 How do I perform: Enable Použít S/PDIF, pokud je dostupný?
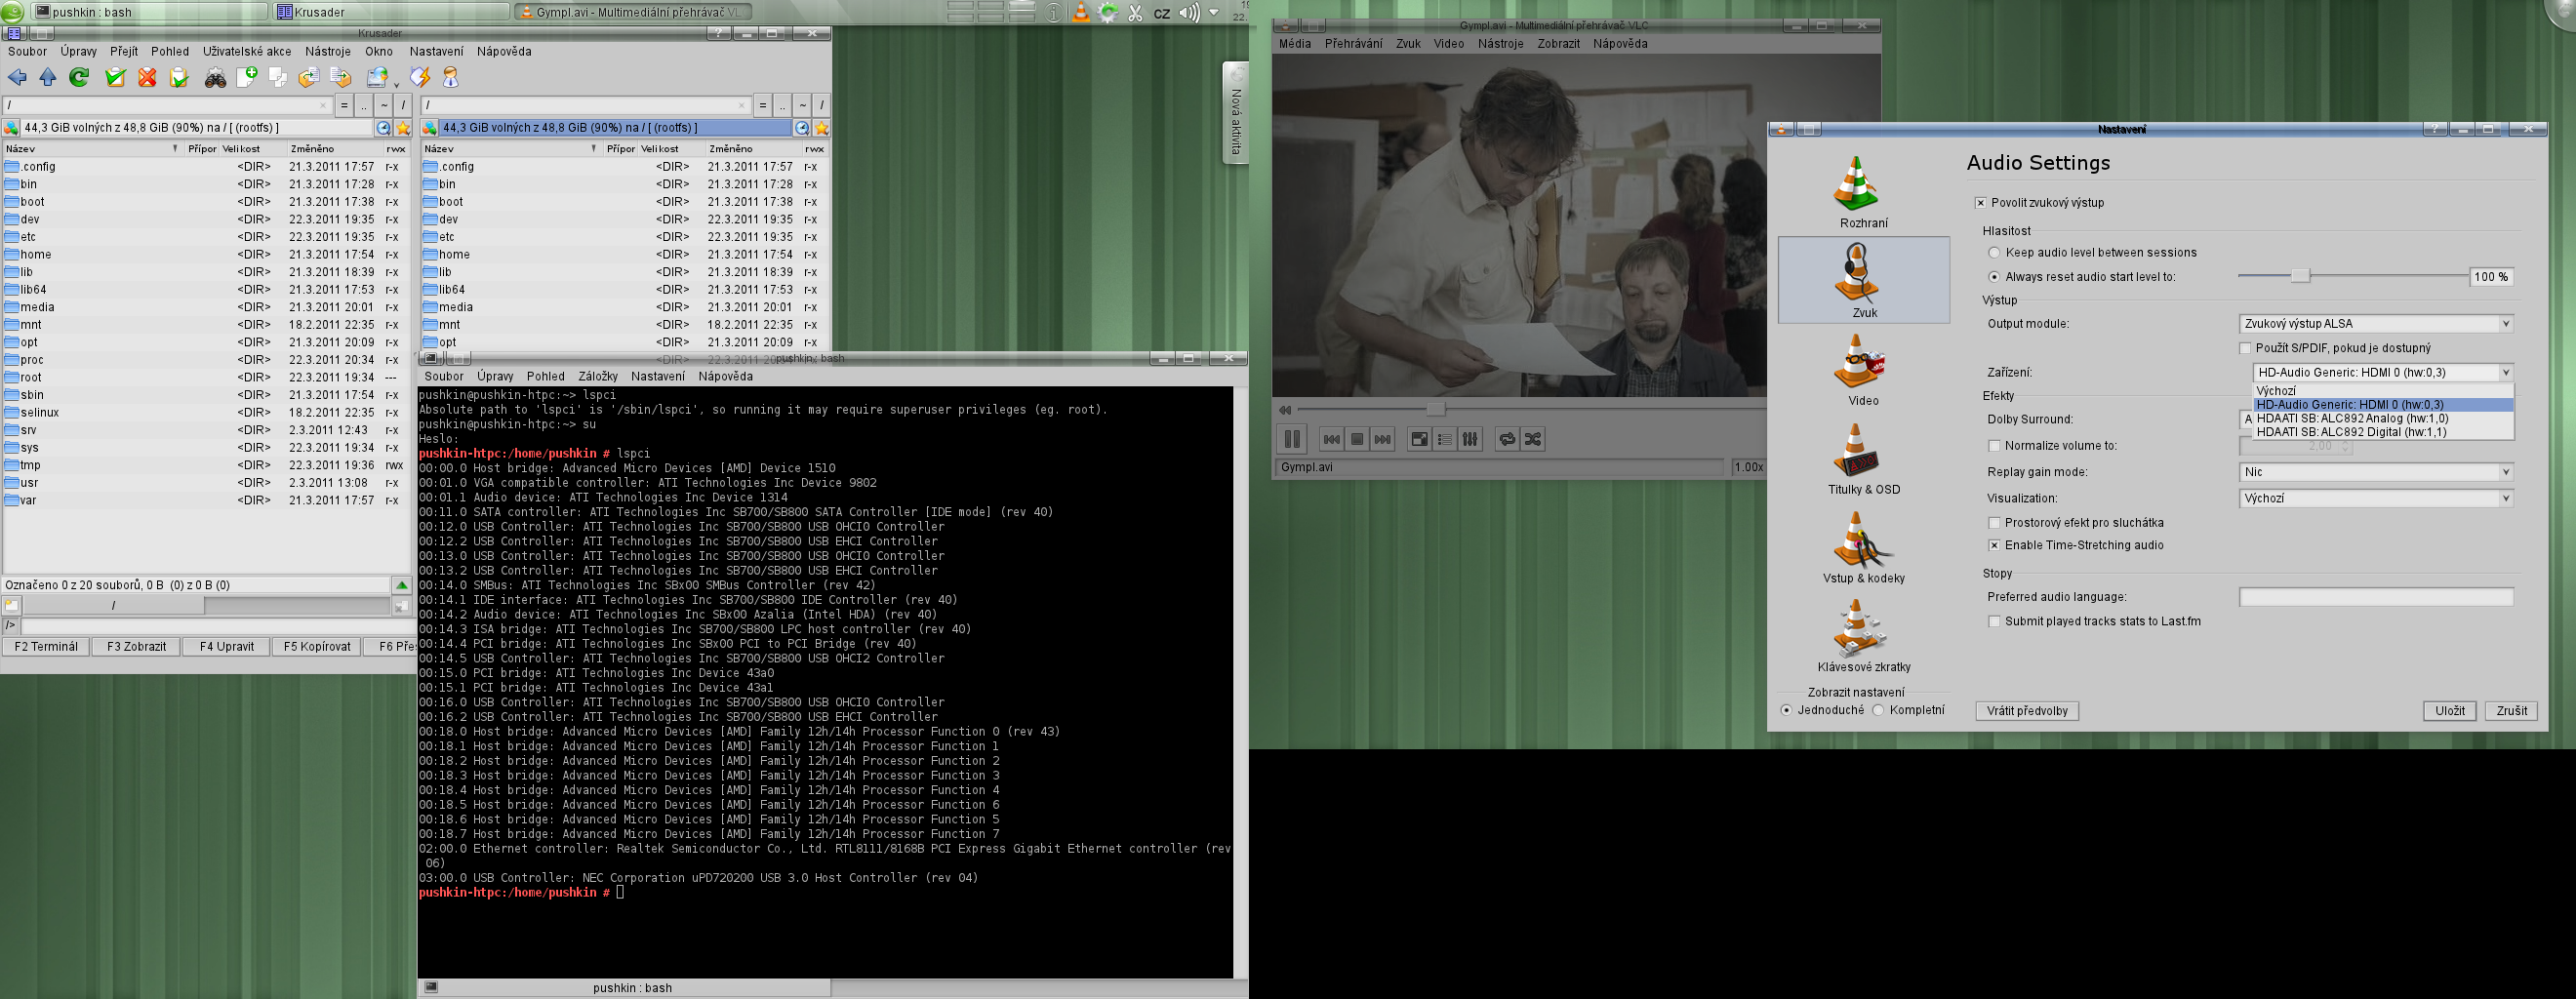[x=2245, y=348]
